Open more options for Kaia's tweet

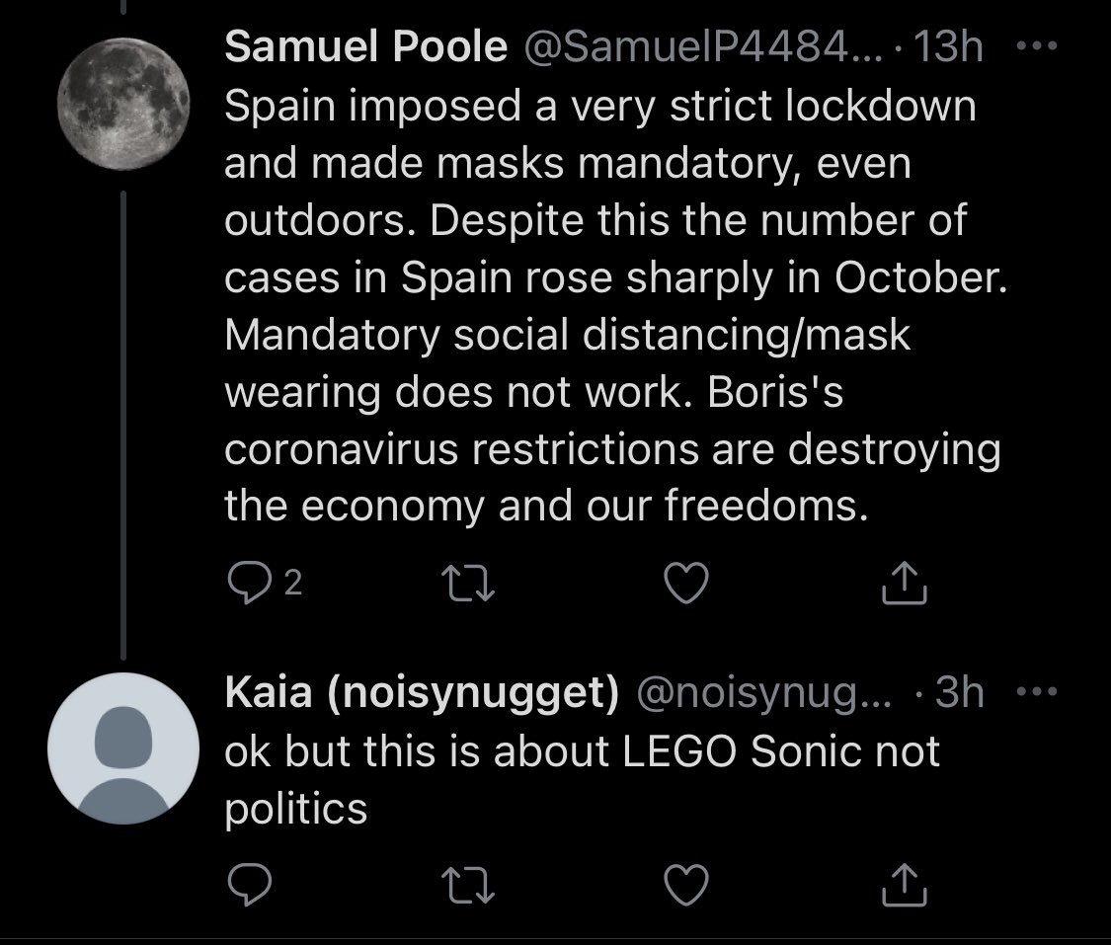point(1037,690)
